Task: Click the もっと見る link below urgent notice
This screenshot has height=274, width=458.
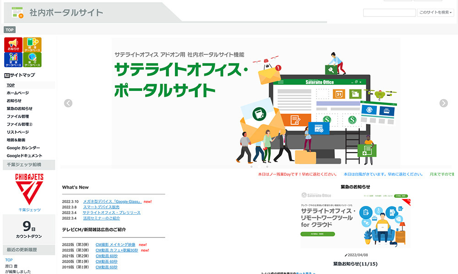Action: click(x=306, y=273)
